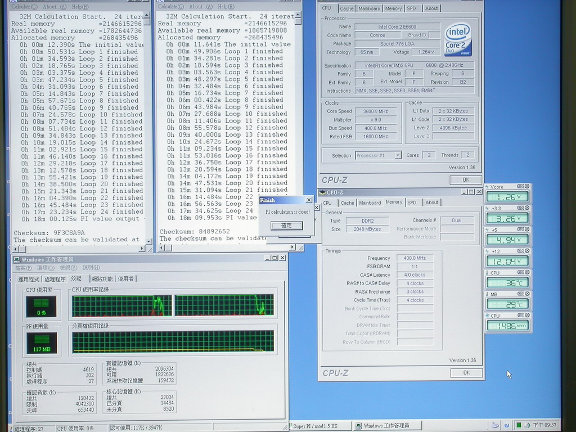Open settings icon on the +12 gadget
The image size is (576, 432).
tap(520, 251)
